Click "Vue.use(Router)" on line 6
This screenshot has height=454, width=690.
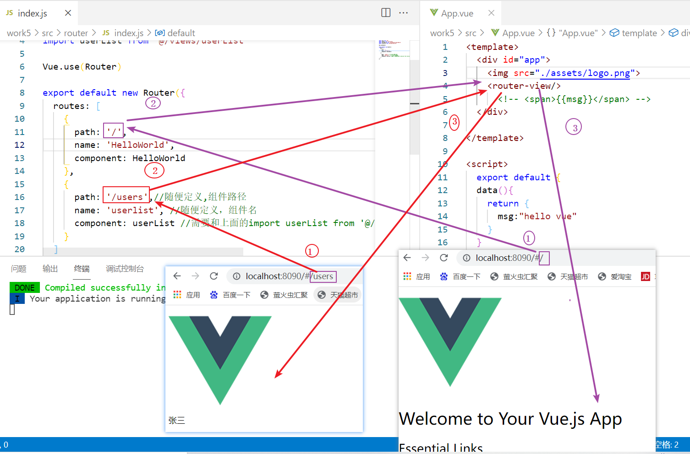[x=82, y=66]
